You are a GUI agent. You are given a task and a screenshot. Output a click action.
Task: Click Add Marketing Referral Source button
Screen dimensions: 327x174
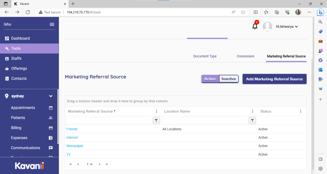[x=274, y=79]
